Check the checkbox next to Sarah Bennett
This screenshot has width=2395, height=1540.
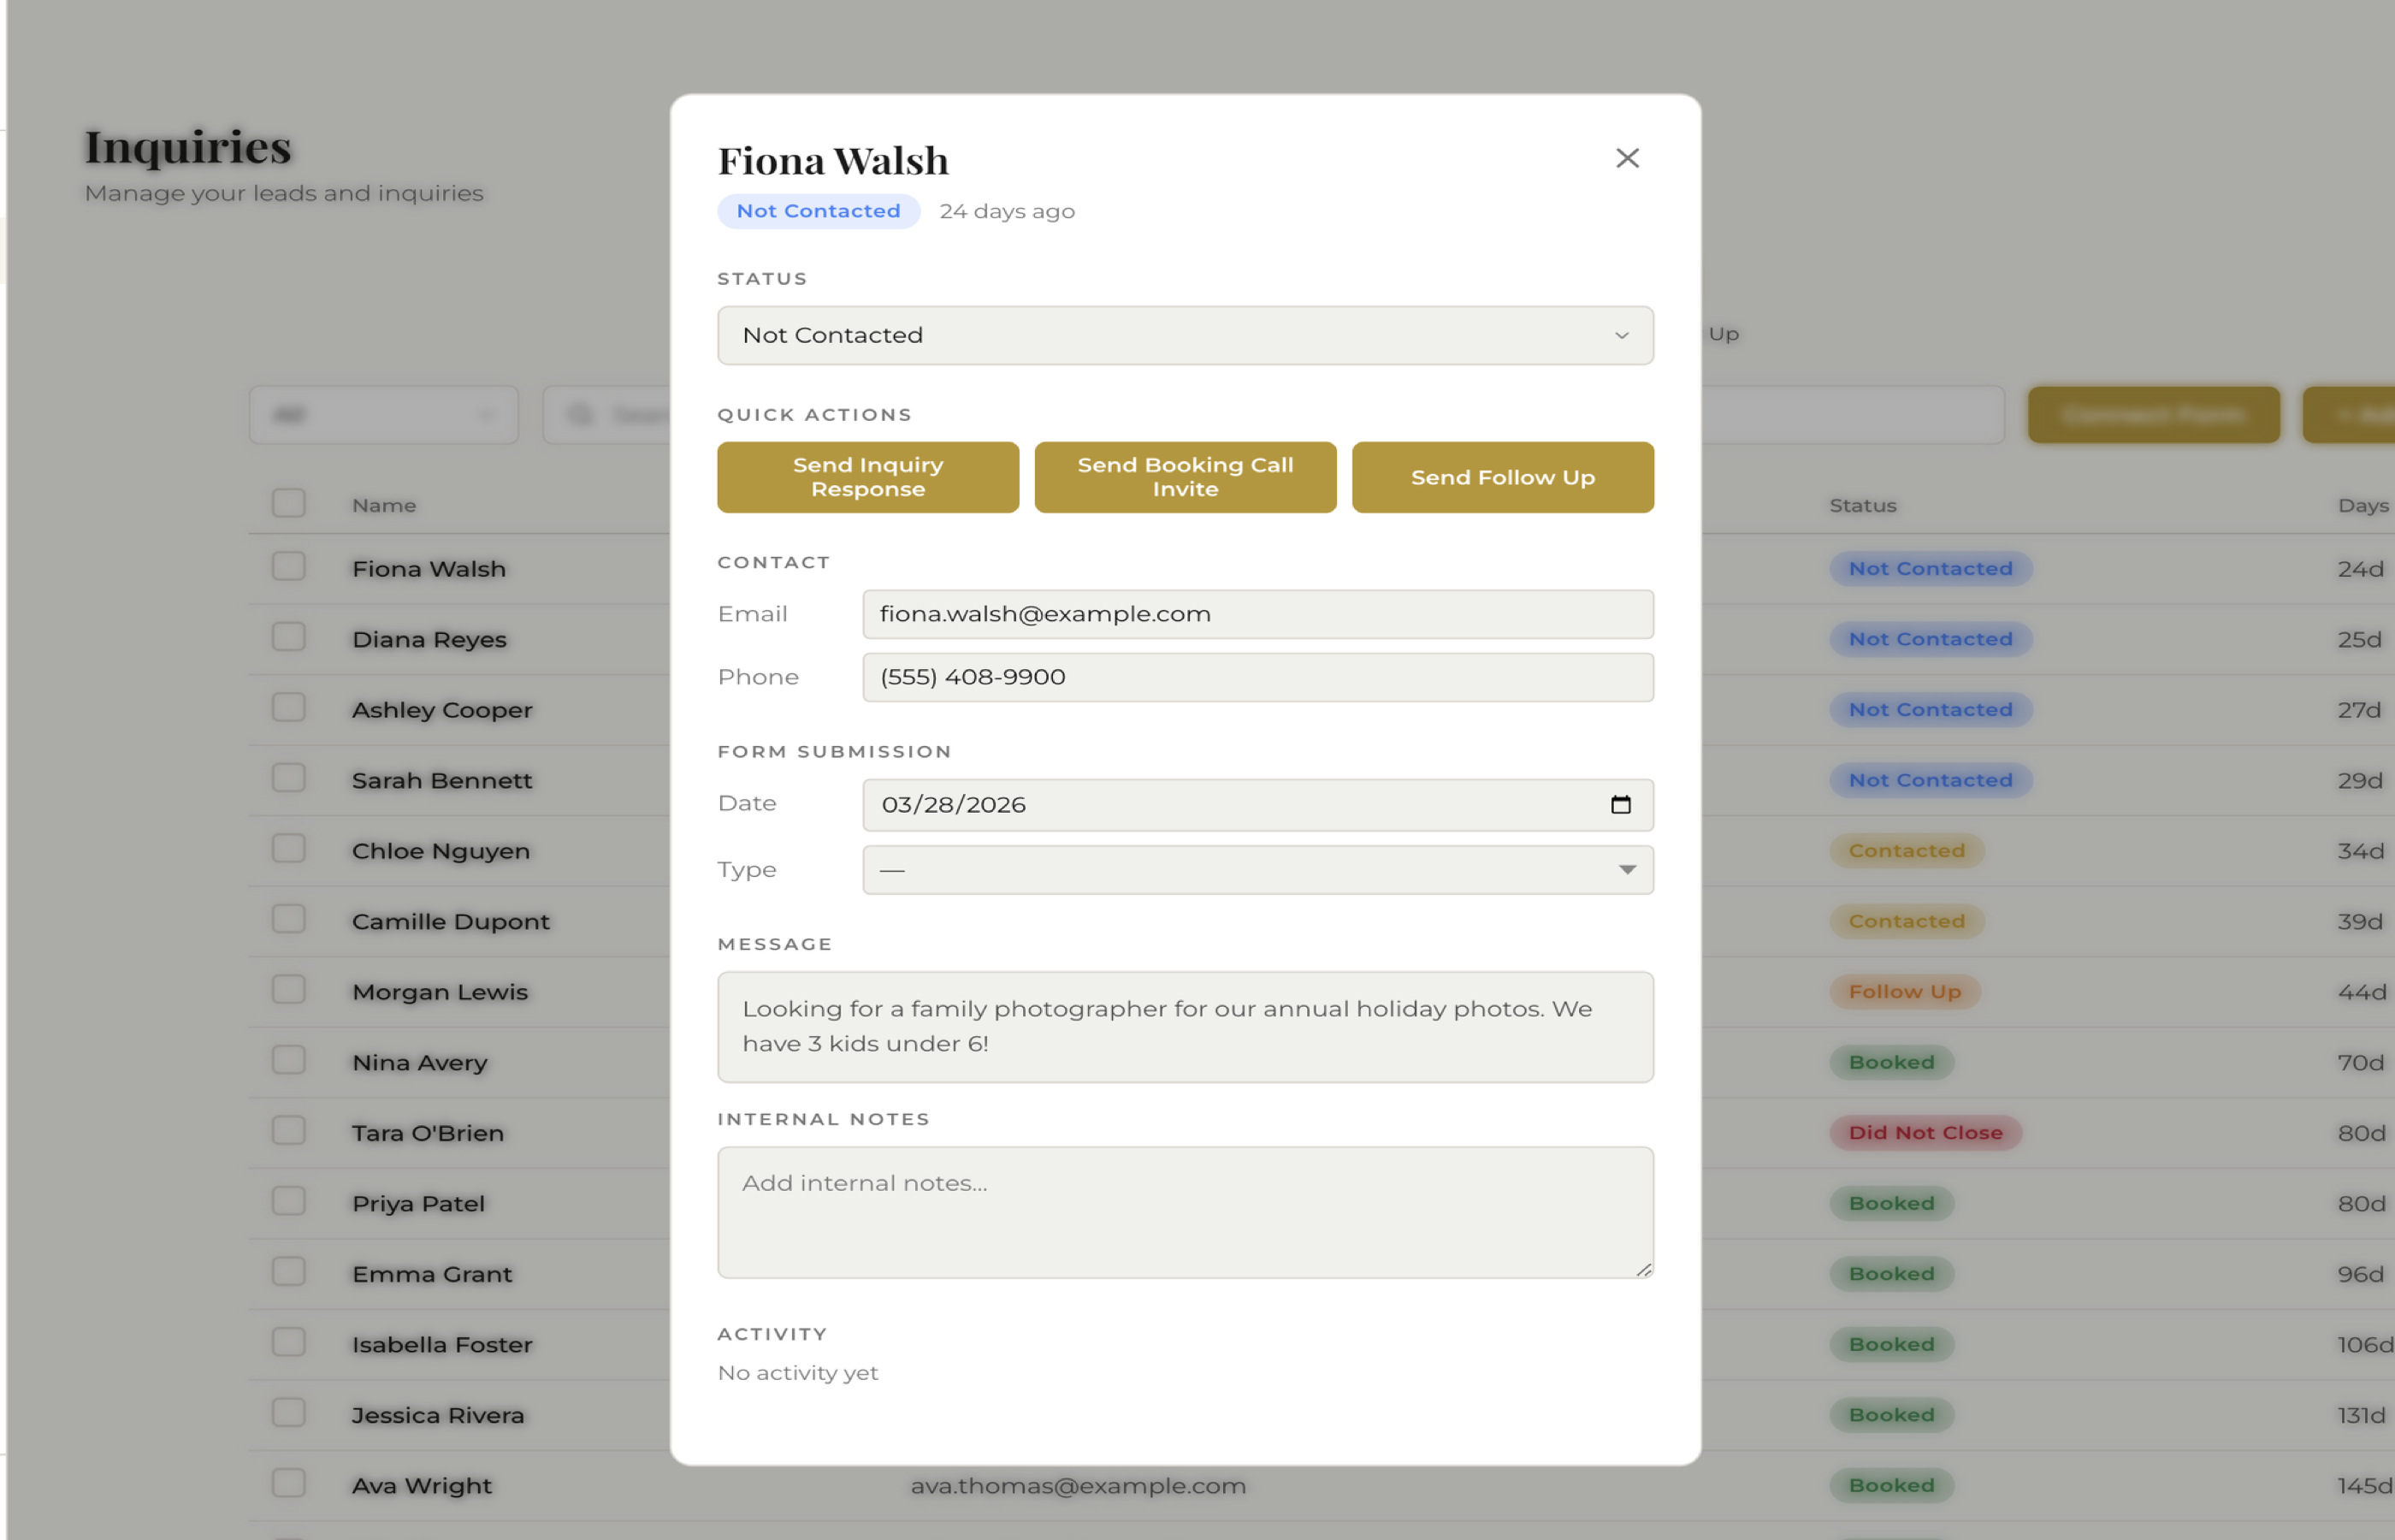click(x=289, y=778)
